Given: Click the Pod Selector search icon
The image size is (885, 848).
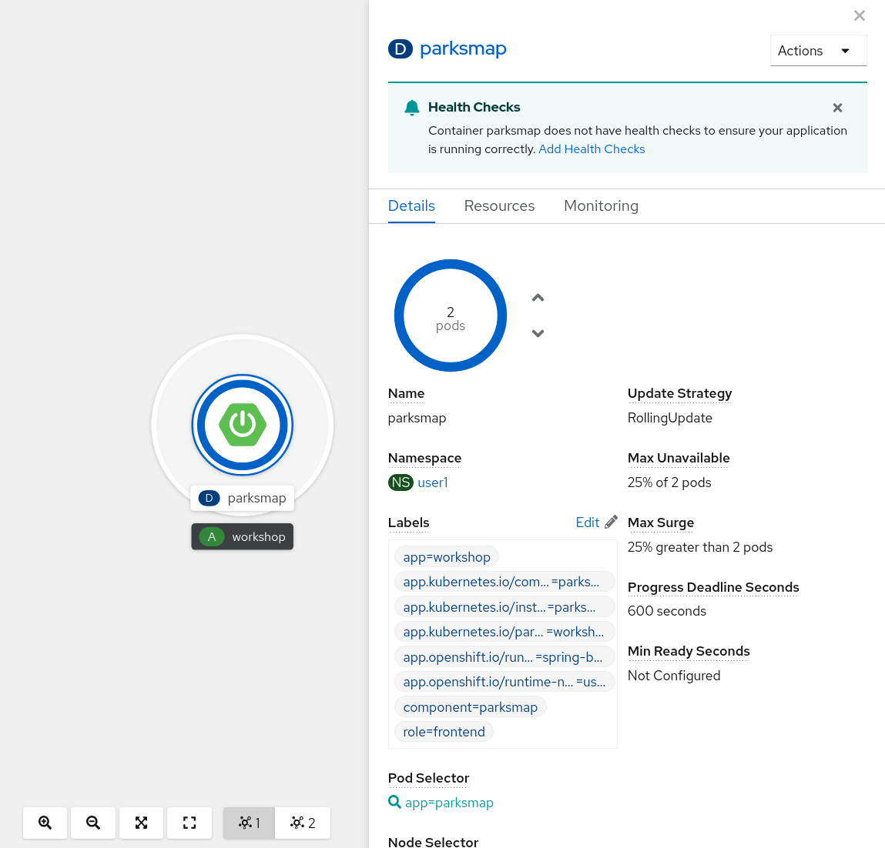Looking at the screenshot, I should (394, 802).
